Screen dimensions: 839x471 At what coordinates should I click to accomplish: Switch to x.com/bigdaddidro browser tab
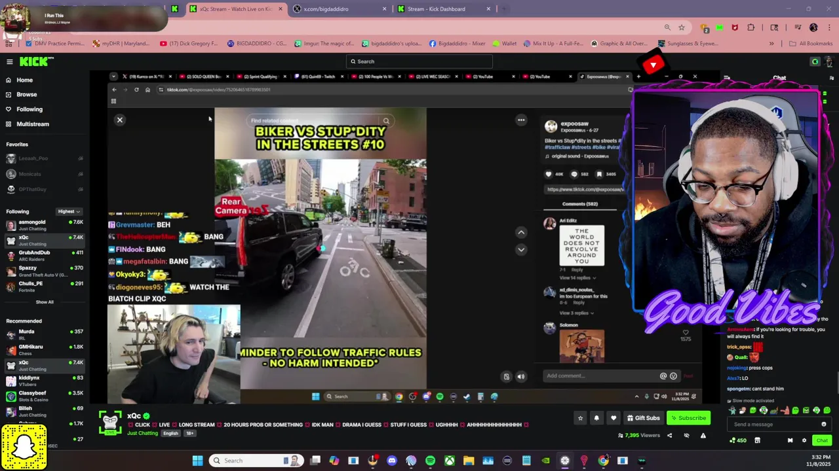pos(339,9)
